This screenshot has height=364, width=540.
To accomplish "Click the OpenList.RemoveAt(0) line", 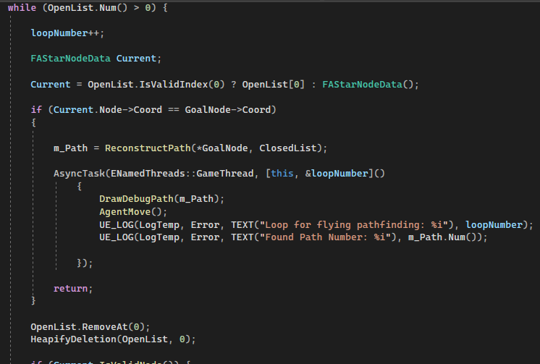I will (x=90, y=326).
